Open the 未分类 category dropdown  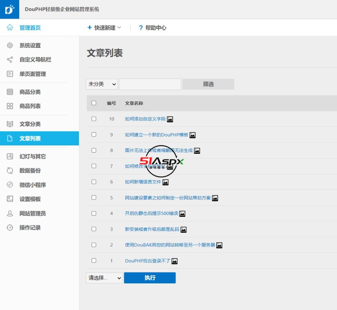coord(102,84)
